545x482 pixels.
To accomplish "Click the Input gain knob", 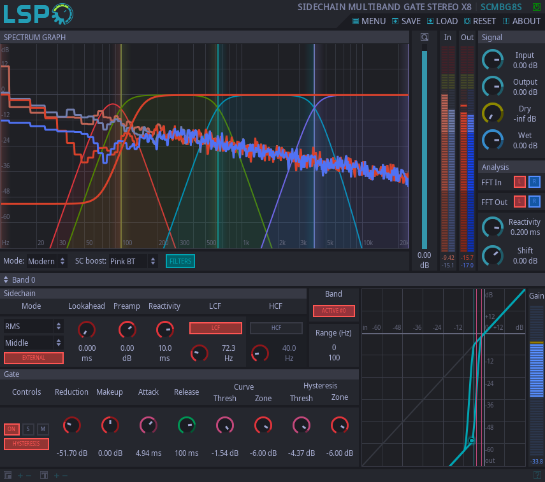I will point(493,60).
